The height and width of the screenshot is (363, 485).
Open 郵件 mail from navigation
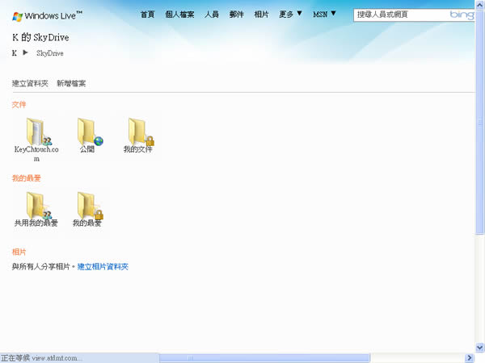coord(236,14)
